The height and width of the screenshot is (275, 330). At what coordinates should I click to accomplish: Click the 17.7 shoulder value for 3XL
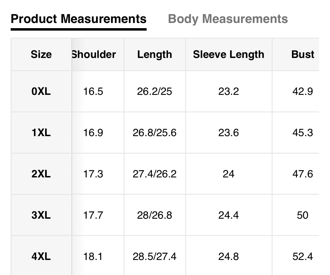coord(93,215)
